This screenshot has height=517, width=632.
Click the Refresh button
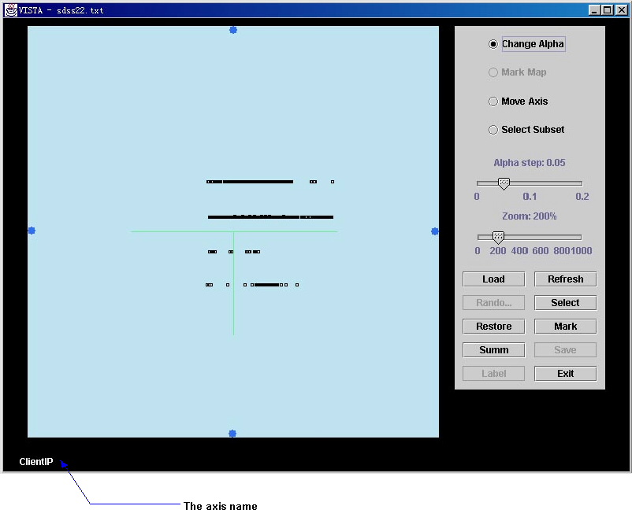click(565, 279)
